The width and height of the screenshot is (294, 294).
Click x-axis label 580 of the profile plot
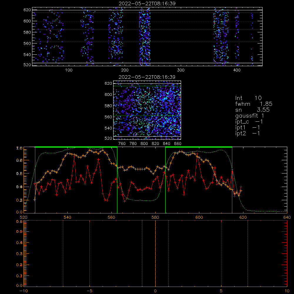point(156,217)
